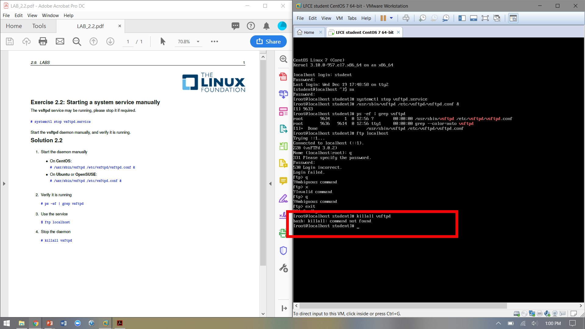The image size is (585, 329).
Task: Collapse the Acrobat right tools pane
Action: coord(270,184)
